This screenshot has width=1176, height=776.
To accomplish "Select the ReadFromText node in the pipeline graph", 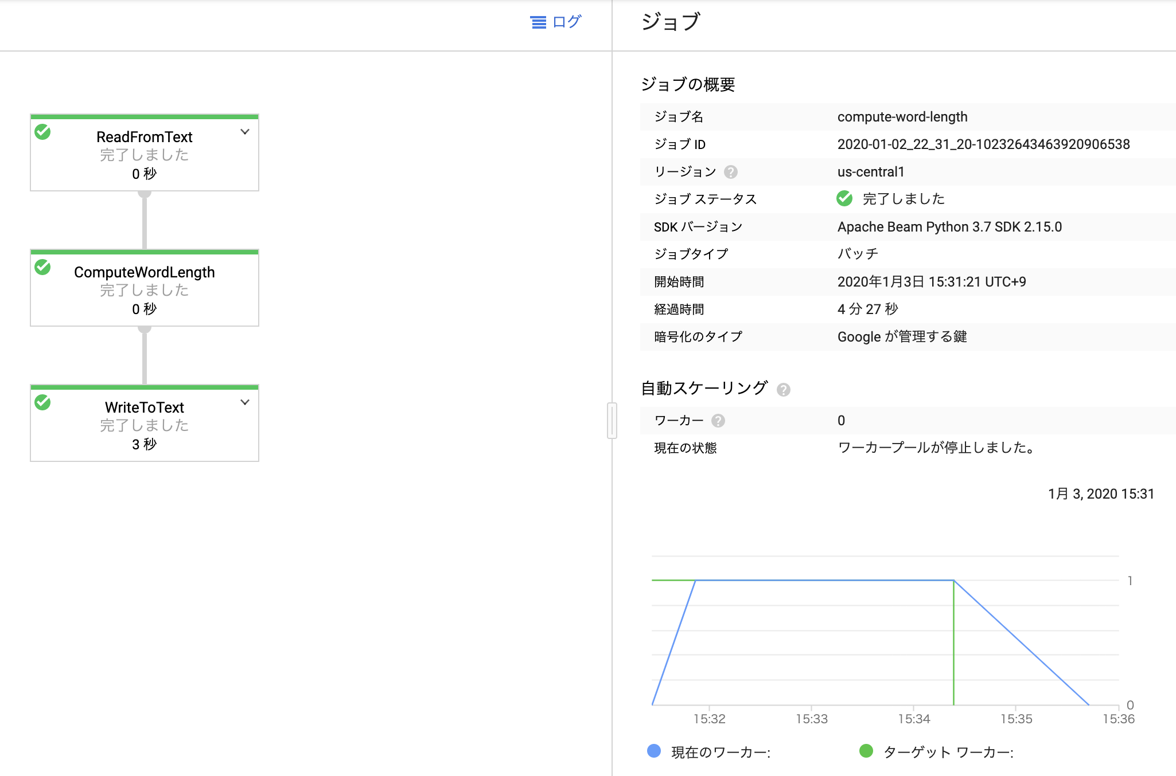I will click(x=144, y=153).
